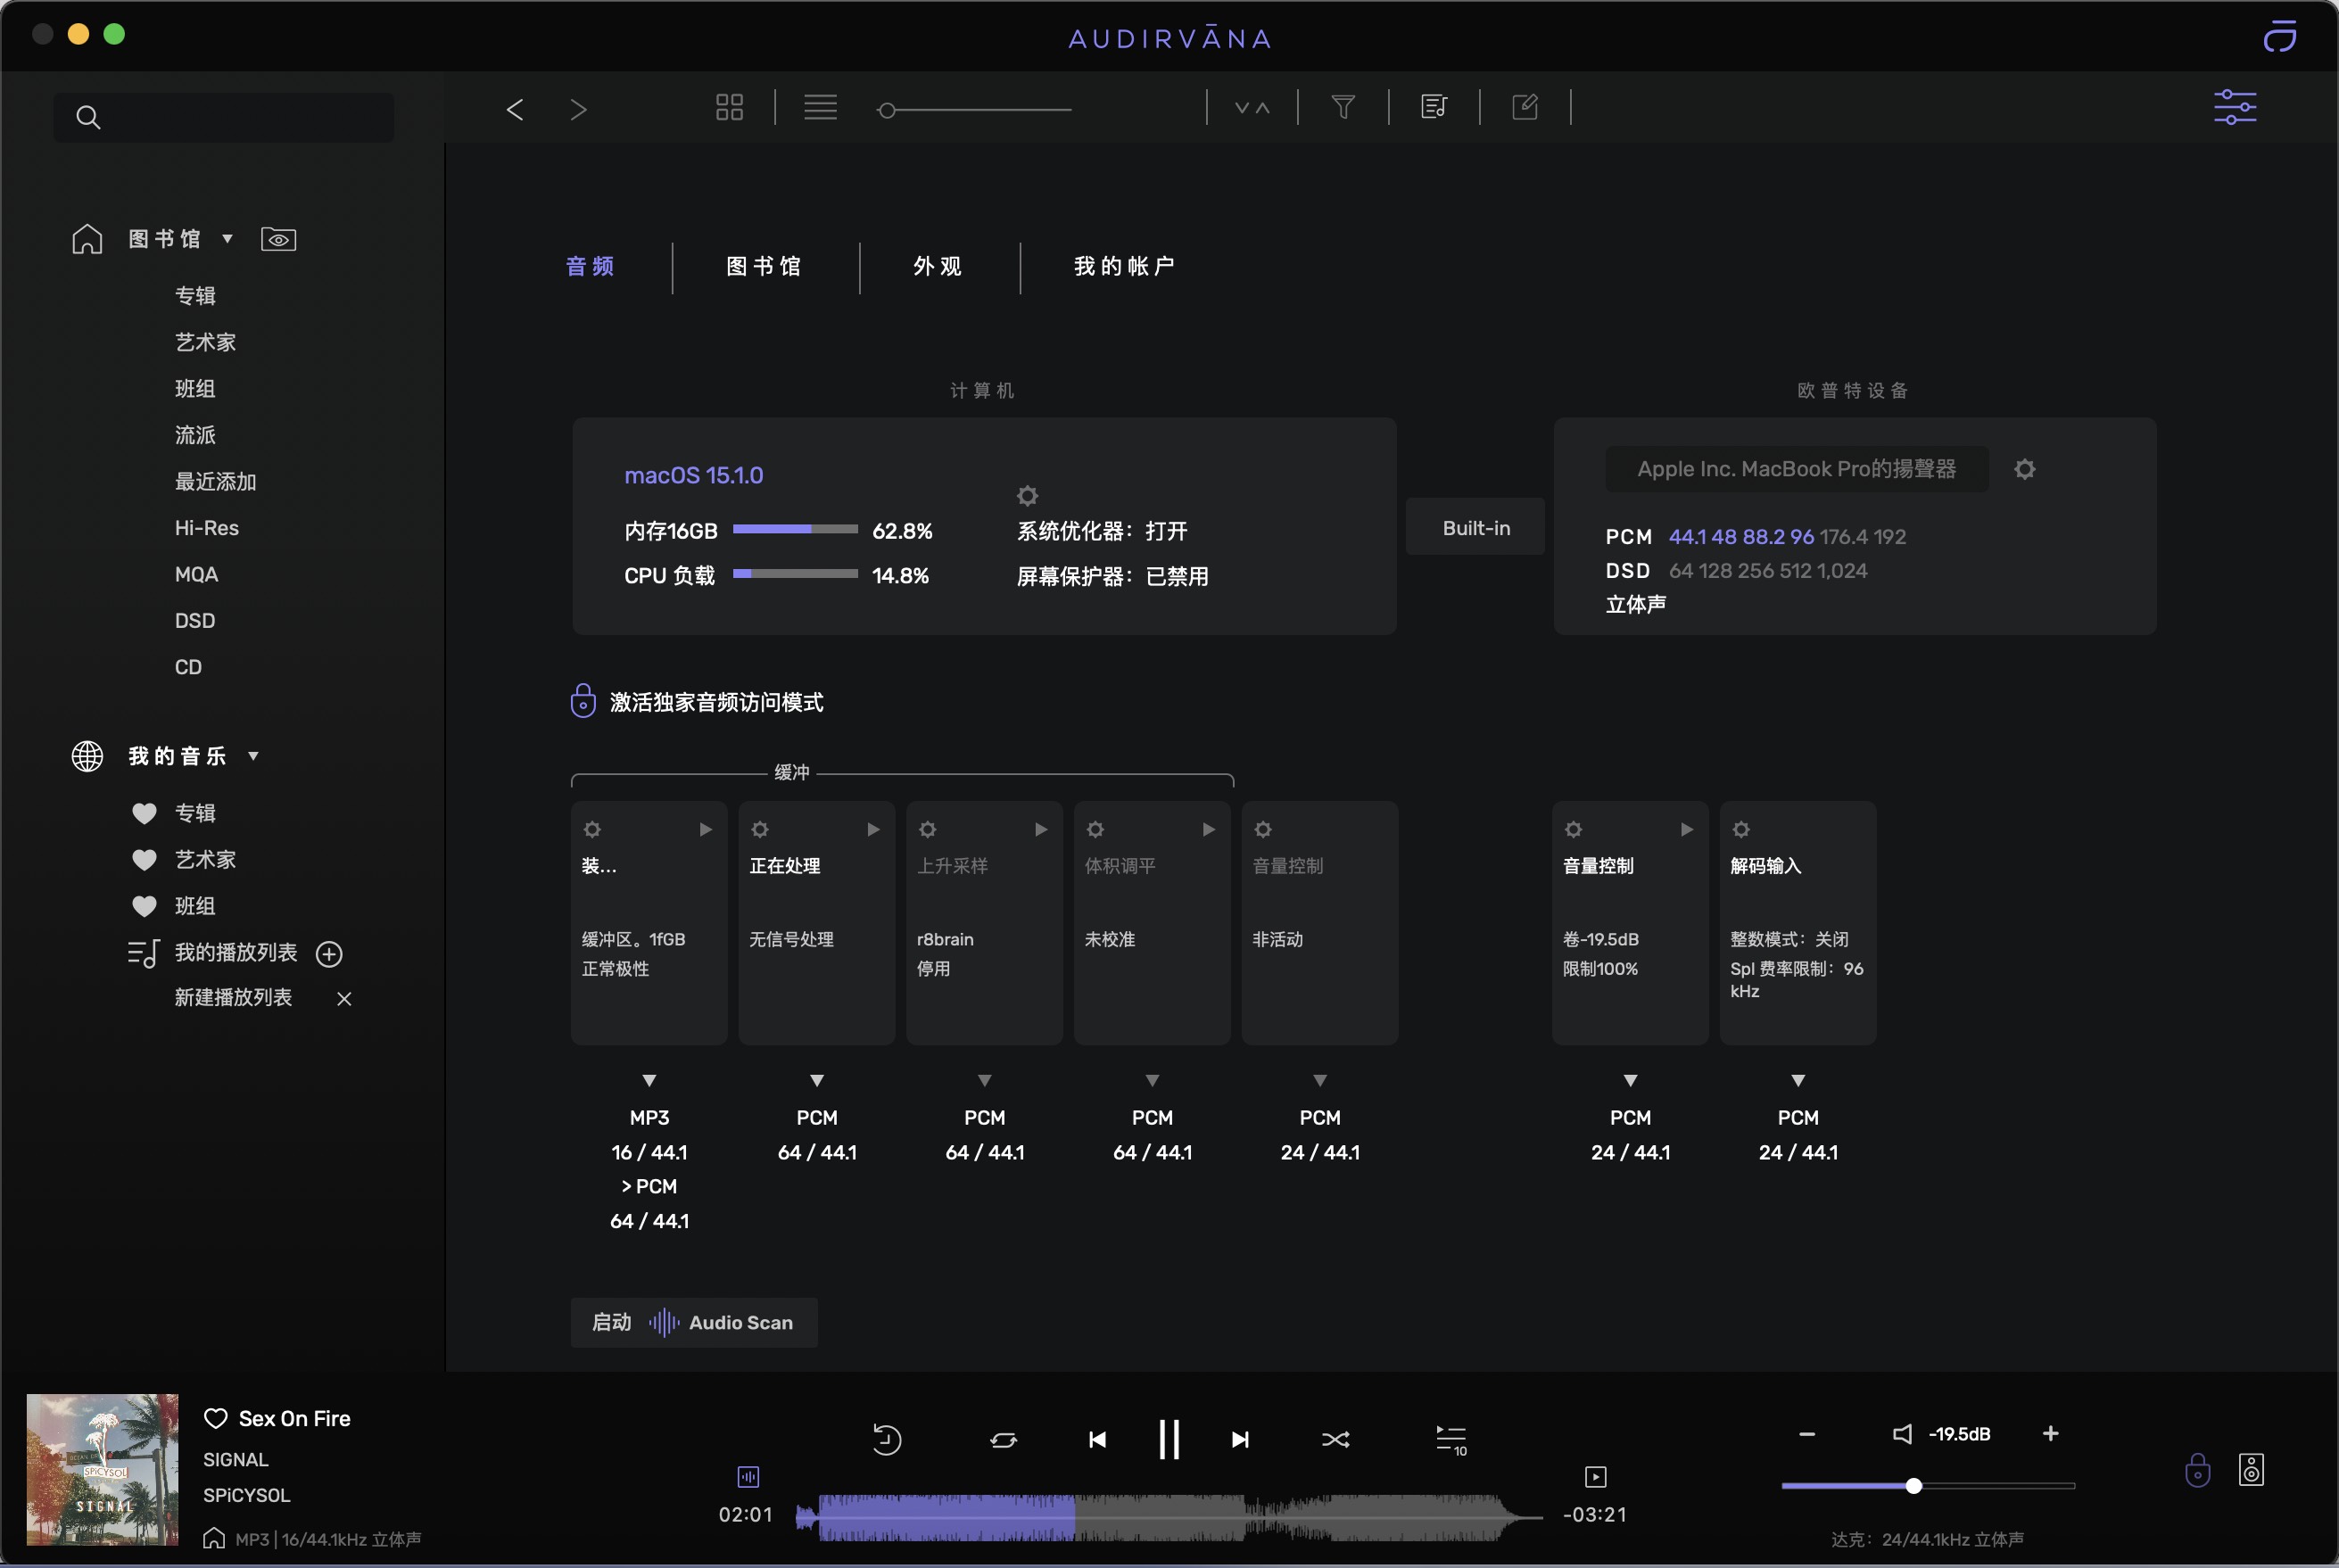This screenshot has width=2339, height=1568.
Task: Open gear settings for MacBook Pro speakers
Action: [2024, 469]
